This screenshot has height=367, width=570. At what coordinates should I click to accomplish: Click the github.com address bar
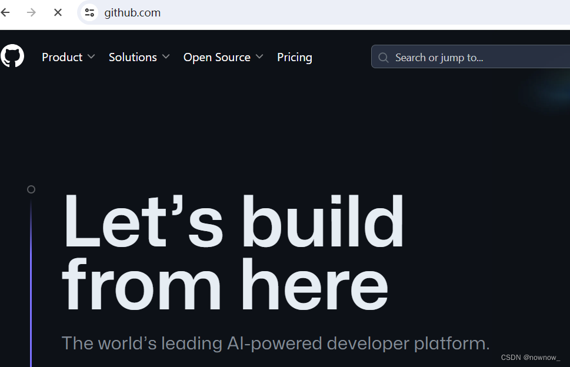coord(324,13)
